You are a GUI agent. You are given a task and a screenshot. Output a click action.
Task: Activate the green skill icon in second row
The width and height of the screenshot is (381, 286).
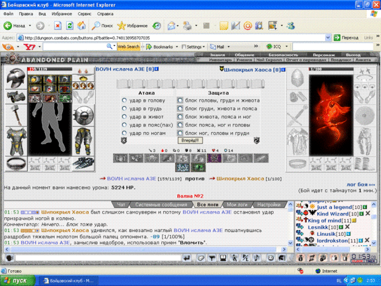[199, 167]
